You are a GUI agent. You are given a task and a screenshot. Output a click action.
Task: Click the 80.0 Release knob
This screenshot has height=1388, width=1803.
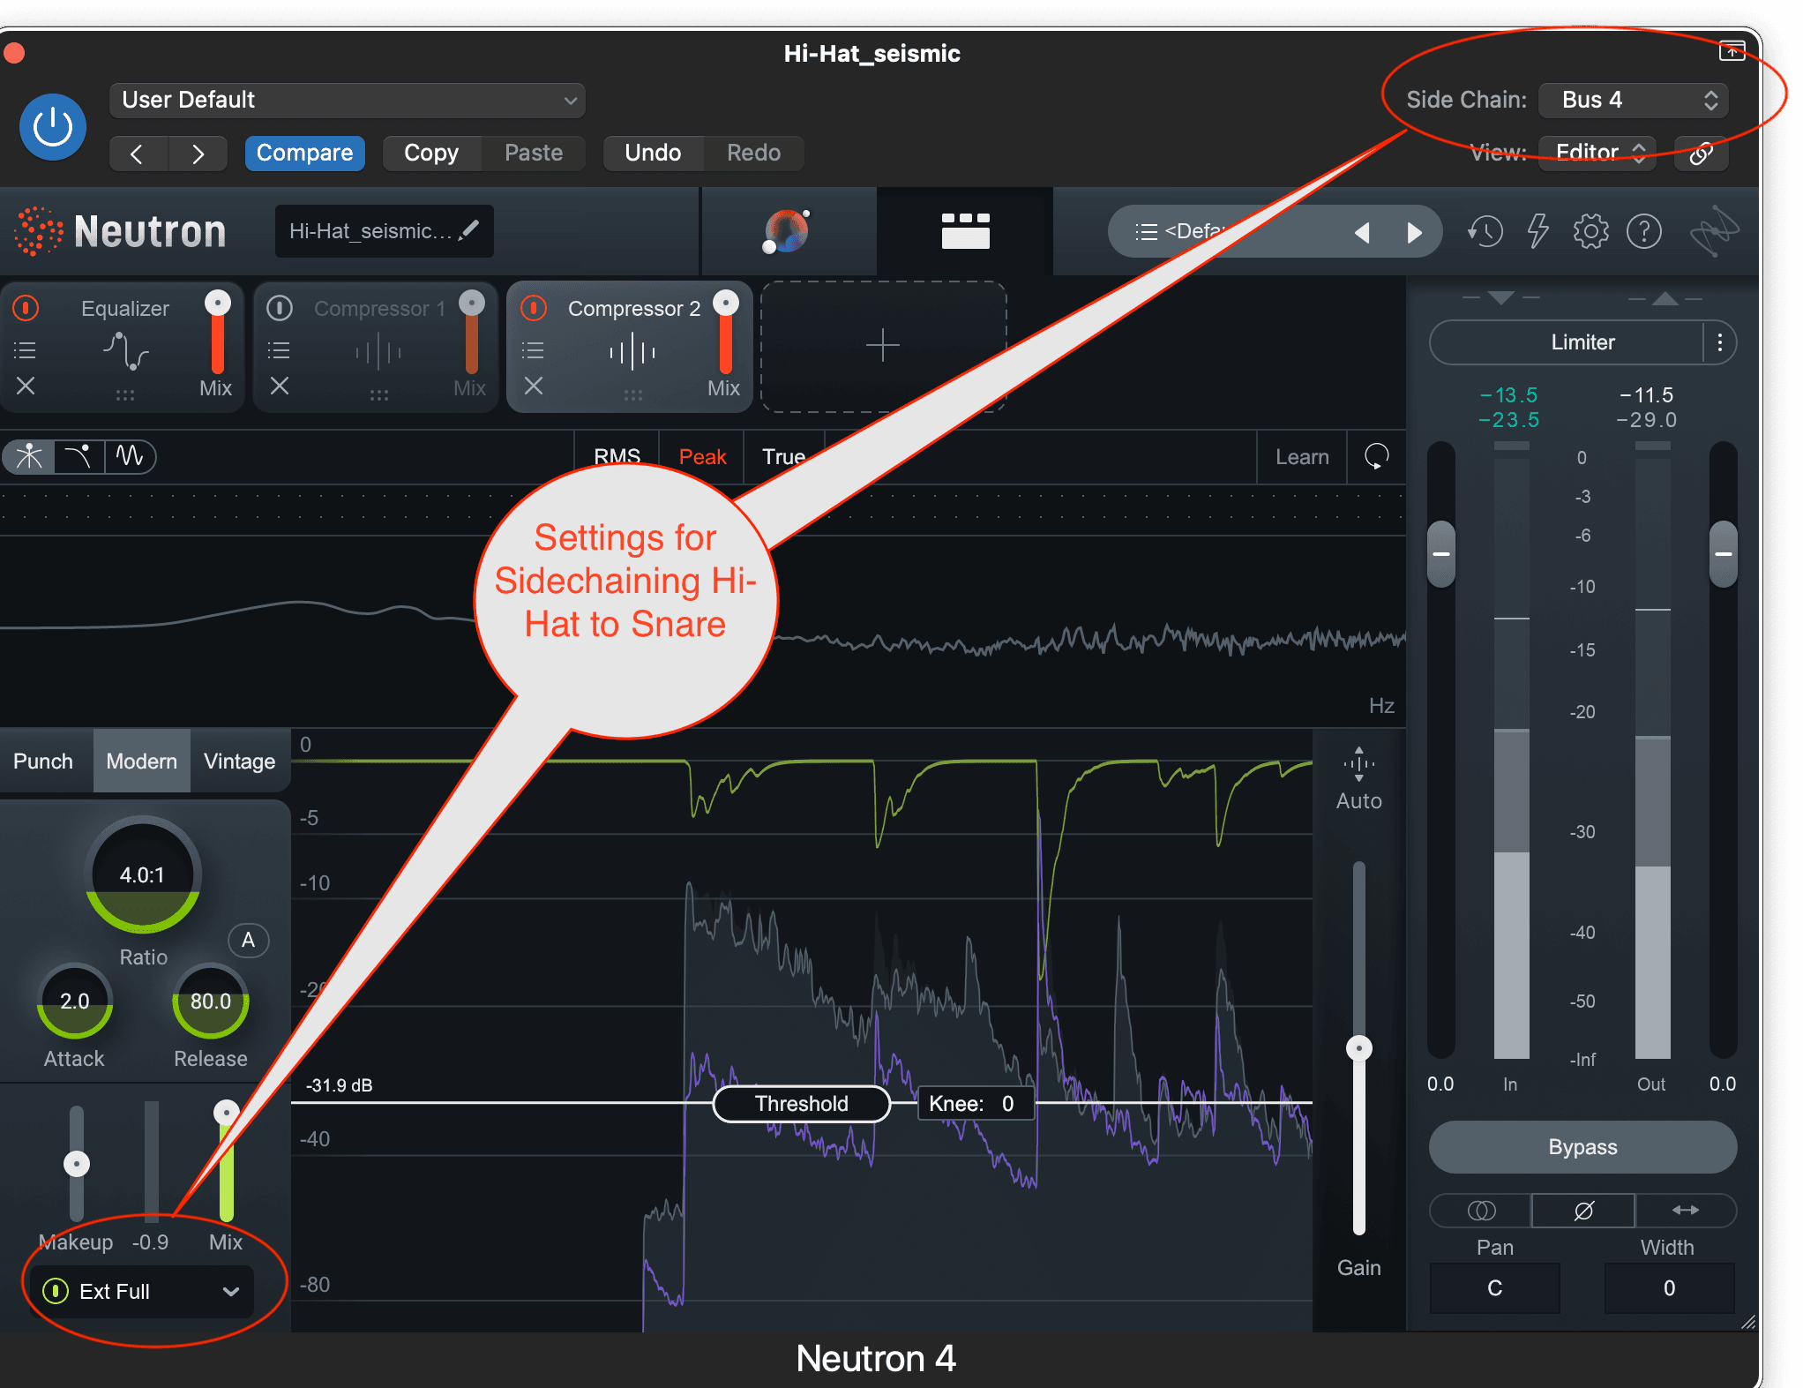(x=211, y=1001)
